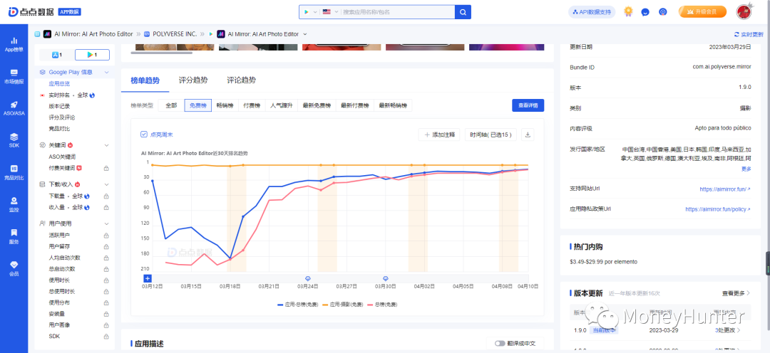Collapse the 关键词 section
770x353 pixels.
click(106, 145)
